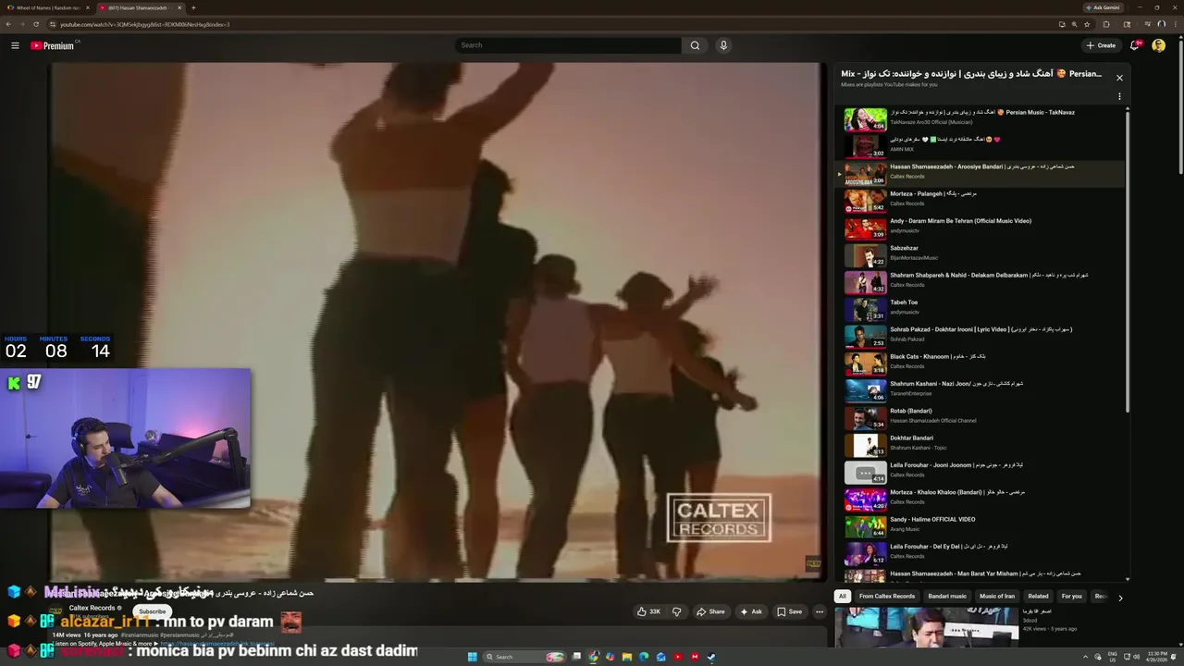Play Sandy - Halime OFFICIAL VIDEO
This screenshot has width=1184, height=666.
tap(980, 525)
